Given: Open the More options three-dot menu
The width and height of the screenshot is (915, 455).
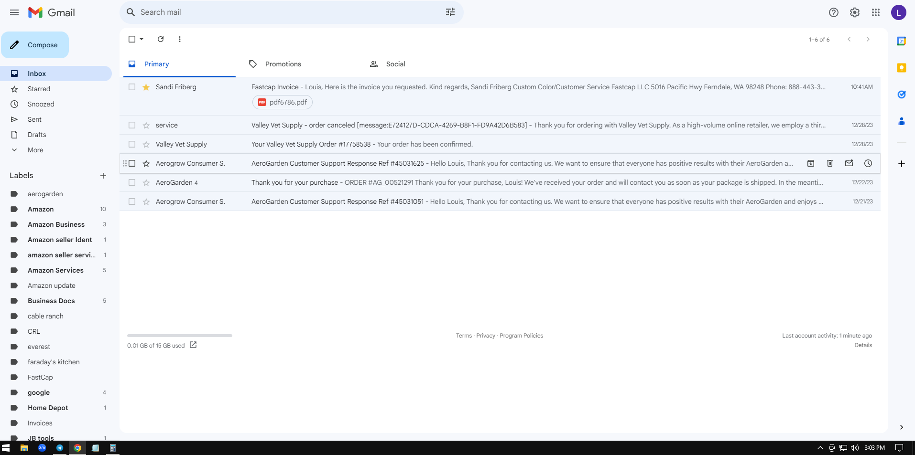Looking at the screenshot, I should click(180, 39).
